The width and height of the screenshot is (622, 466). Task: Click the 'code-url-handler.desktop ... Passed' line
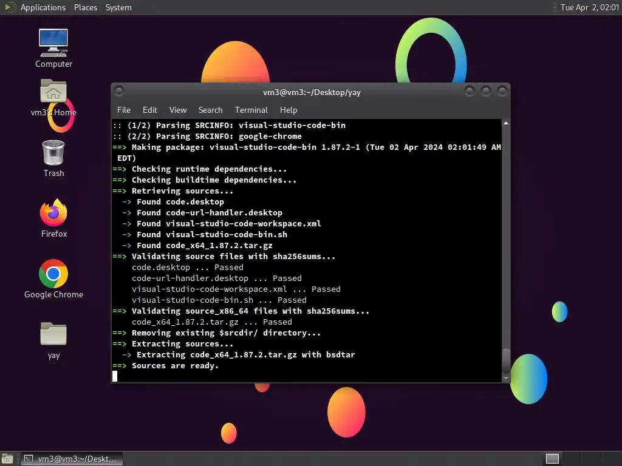[x=217, y=279]
